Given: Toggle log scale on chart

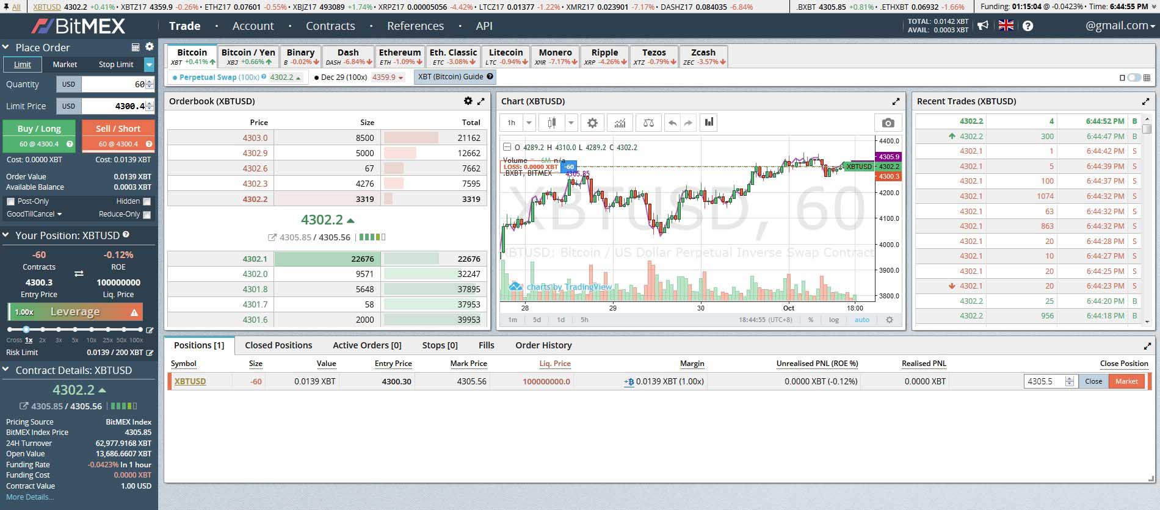Looking at the screenshot, I should pos(834,320).
